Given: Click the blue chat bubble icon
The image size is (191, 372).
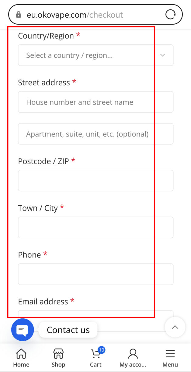Looking at the screenshot, I should point(23,330).
